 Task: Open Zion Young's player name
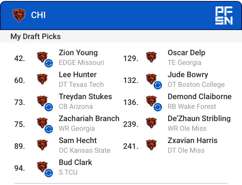(78, 53)
